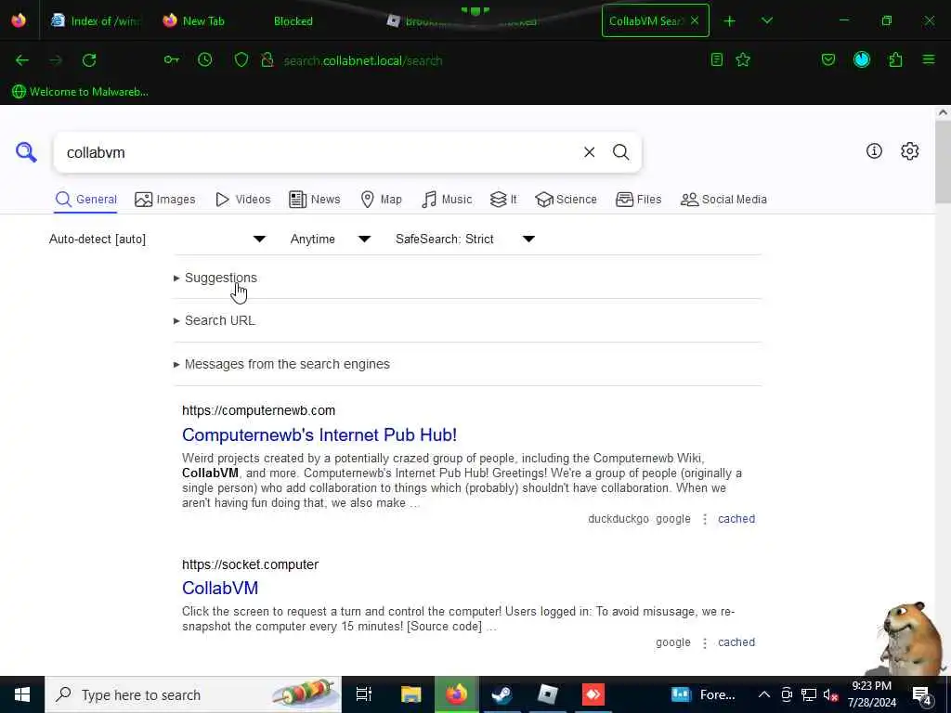
Task: Click the browser address bar URL
Action: [x=363, y=60]
